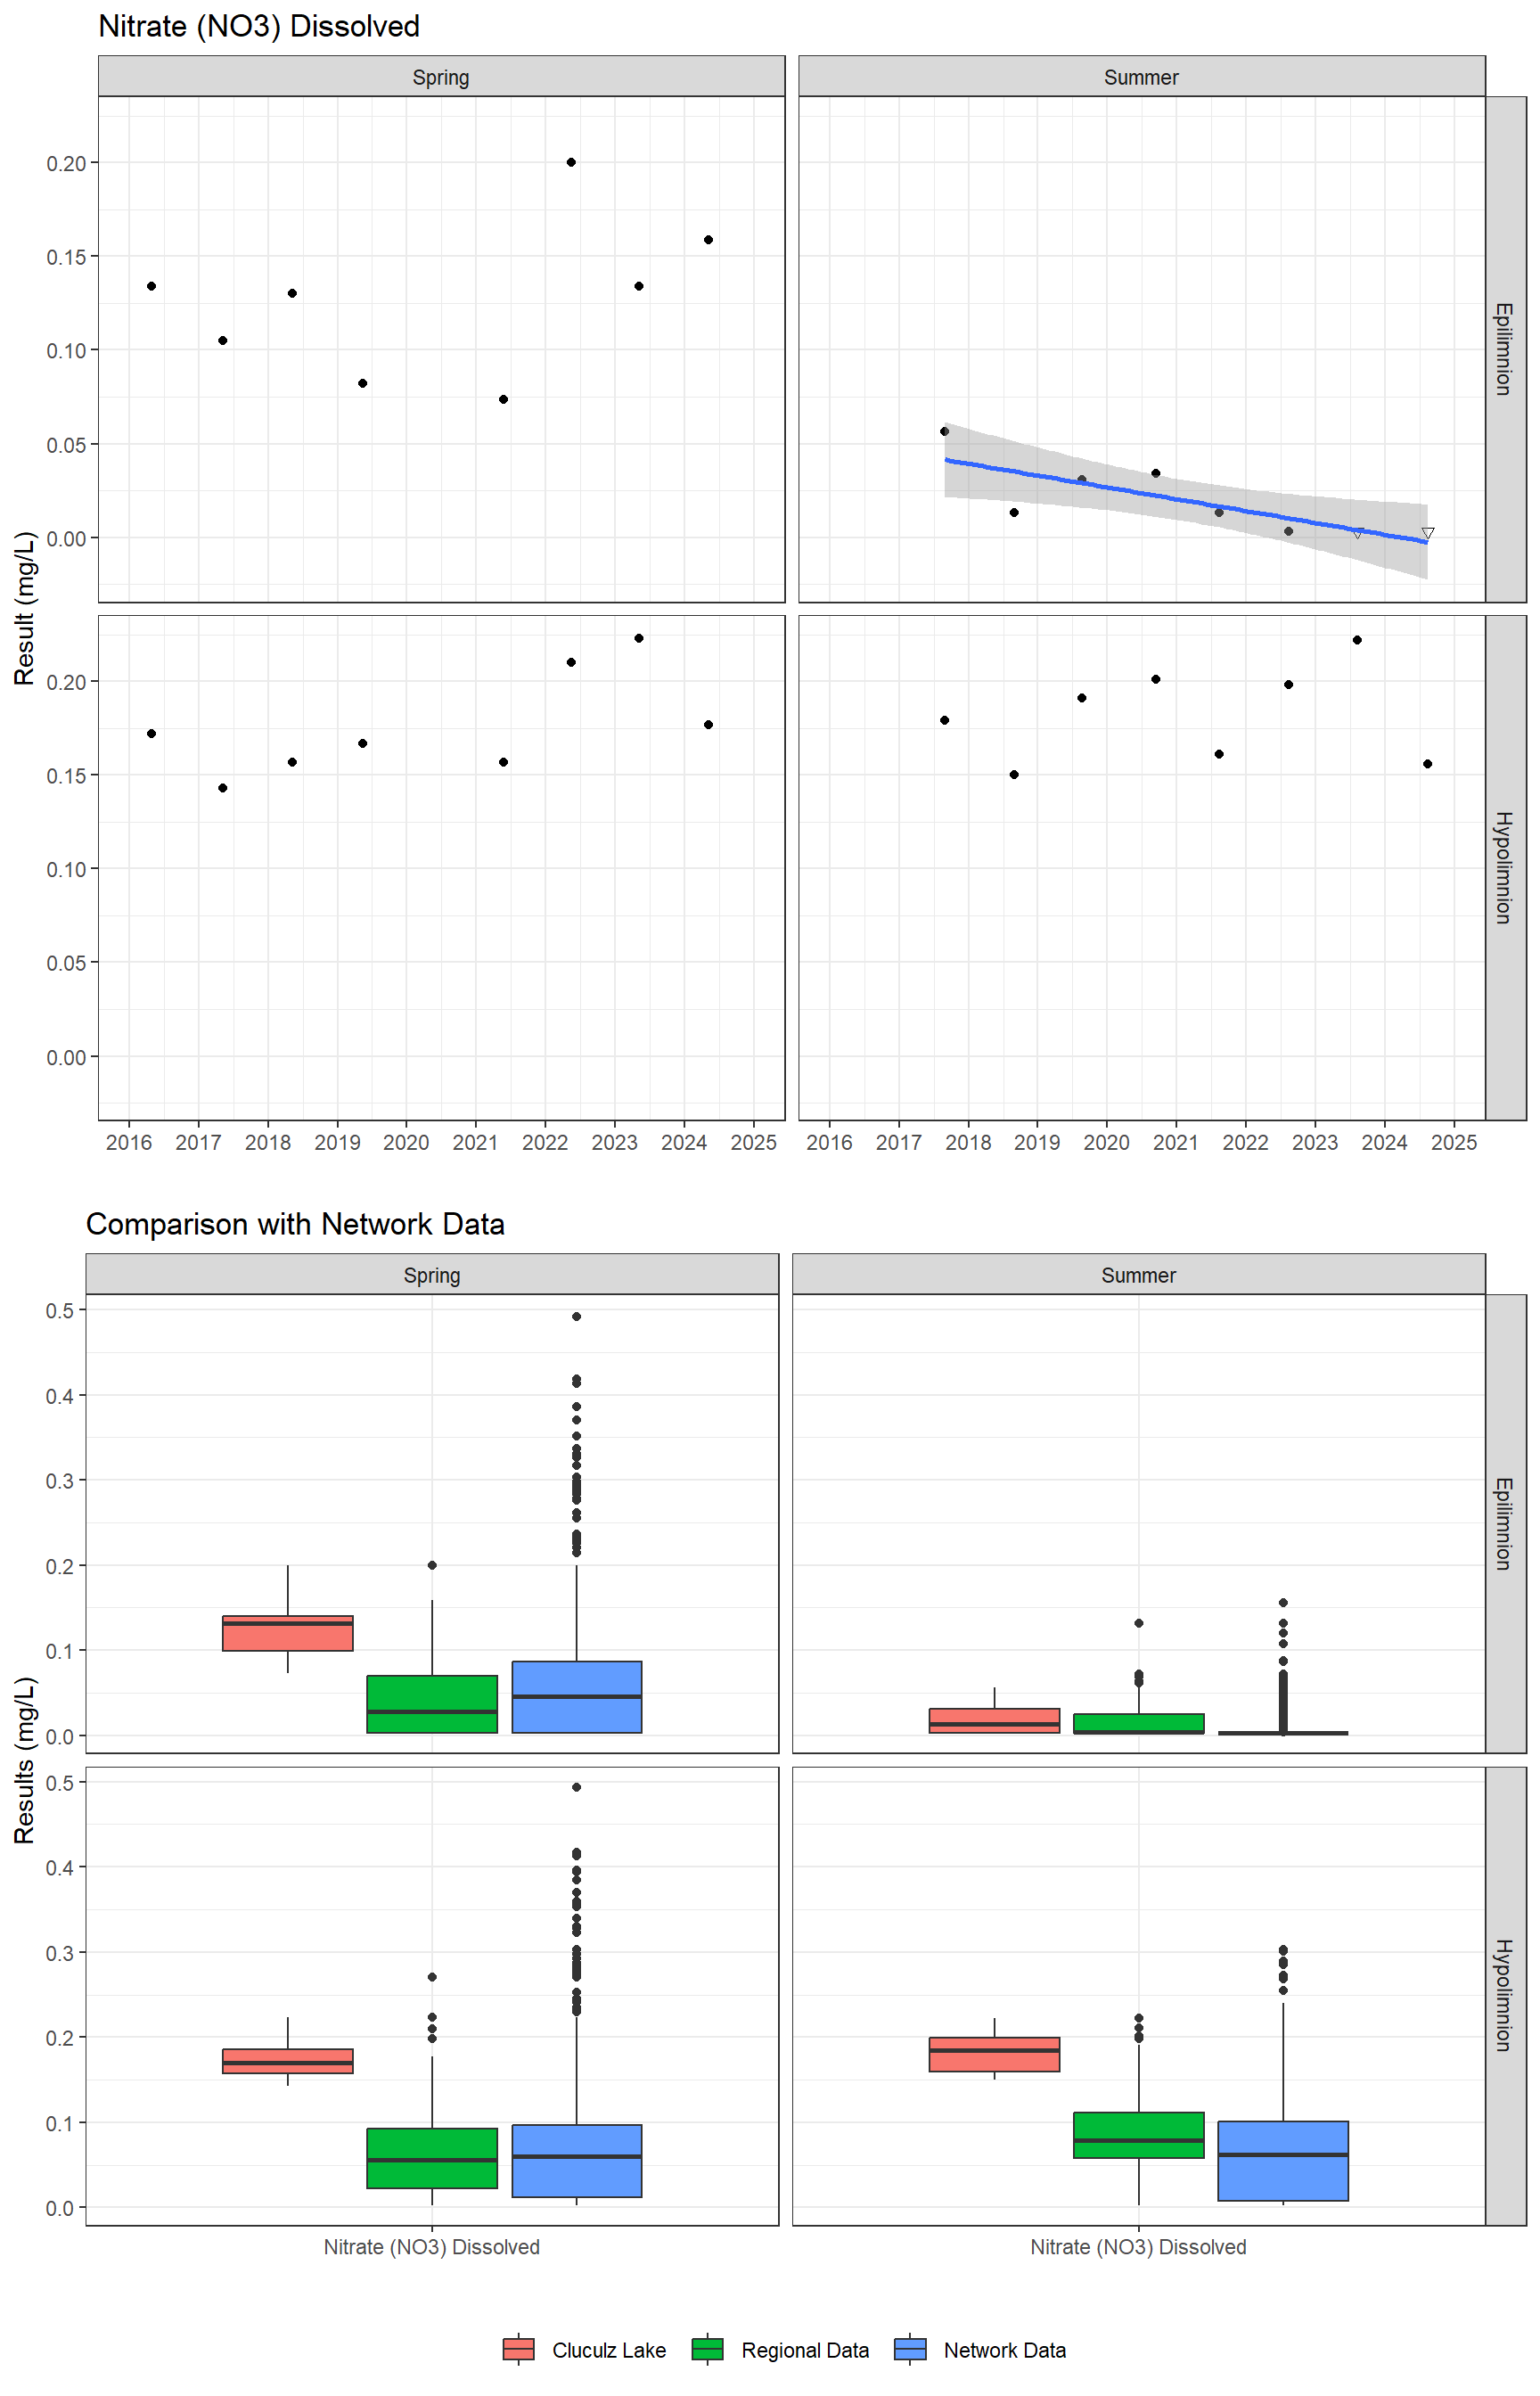The height and width of the screenshot is (2396, 1540).
Task: Click the 'Result (mg/L)' y-axis title
Action: tap(25, 608)
